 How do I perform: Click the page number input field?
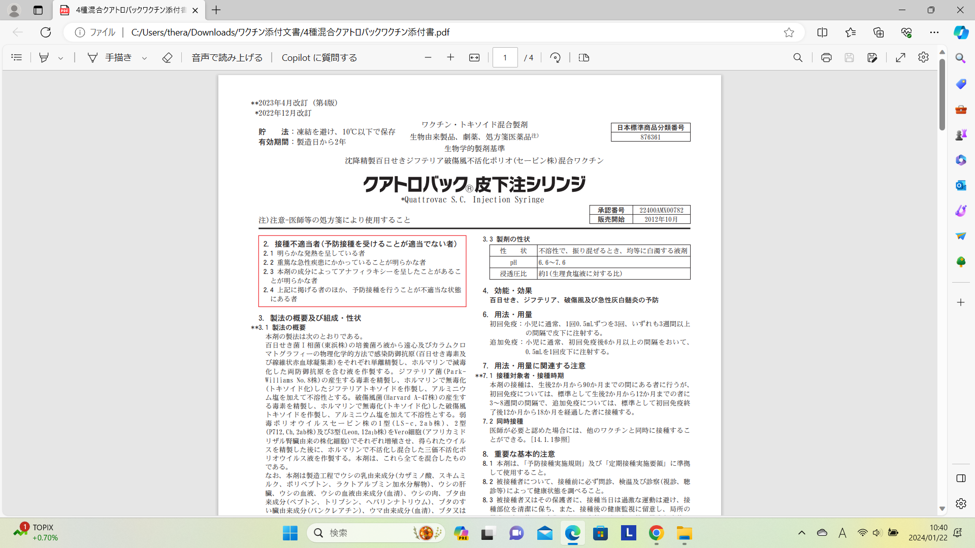click(505, 57)
